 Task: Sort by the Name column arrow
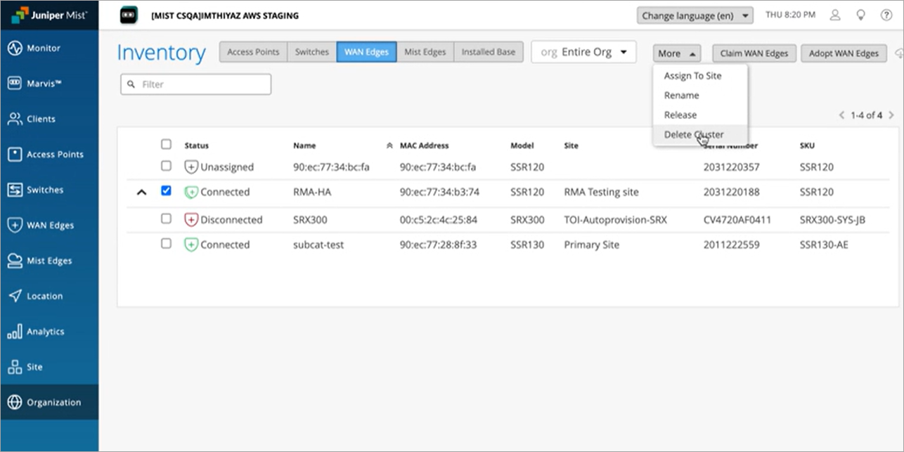[x=389, y=146]
